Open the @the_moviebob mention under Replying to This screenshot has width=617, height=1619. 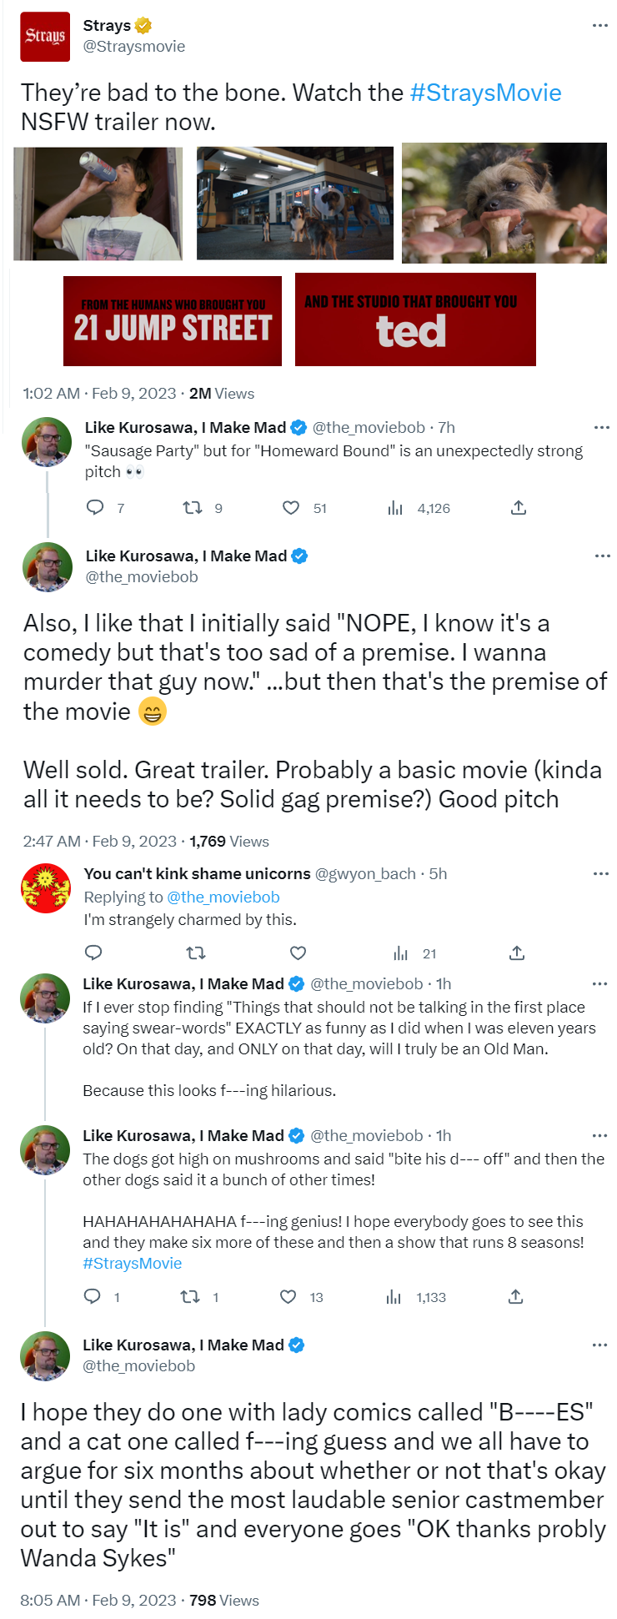click(223, 897)
